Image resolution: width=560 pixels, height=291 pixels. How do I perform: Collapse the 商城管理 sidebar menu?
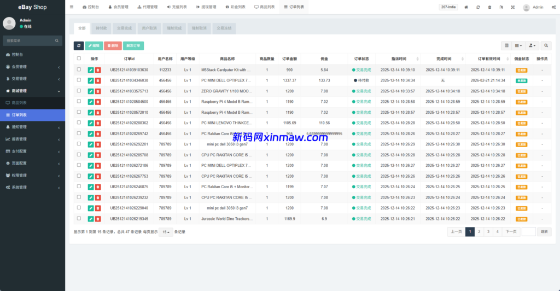32,91
